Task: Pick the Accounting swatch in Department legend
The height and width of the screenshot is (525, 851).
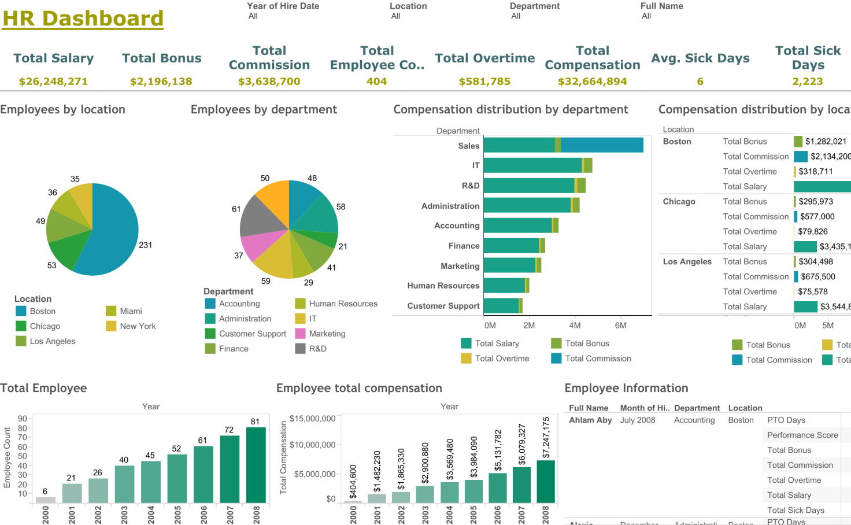Action: 210,304
